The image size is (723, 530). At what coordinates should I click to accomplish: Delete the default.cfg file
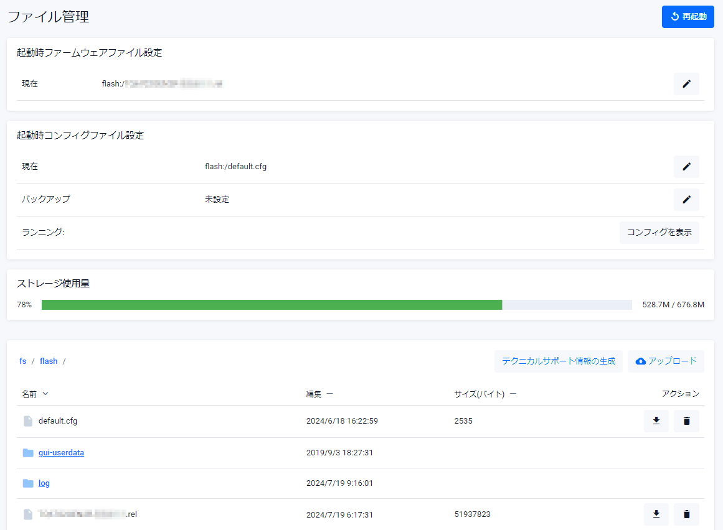point(686,421)
